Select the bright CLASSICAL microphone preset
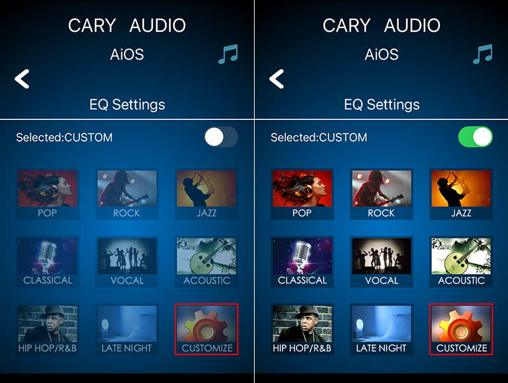Screen dimensions: 508x383 pos(302,262)
